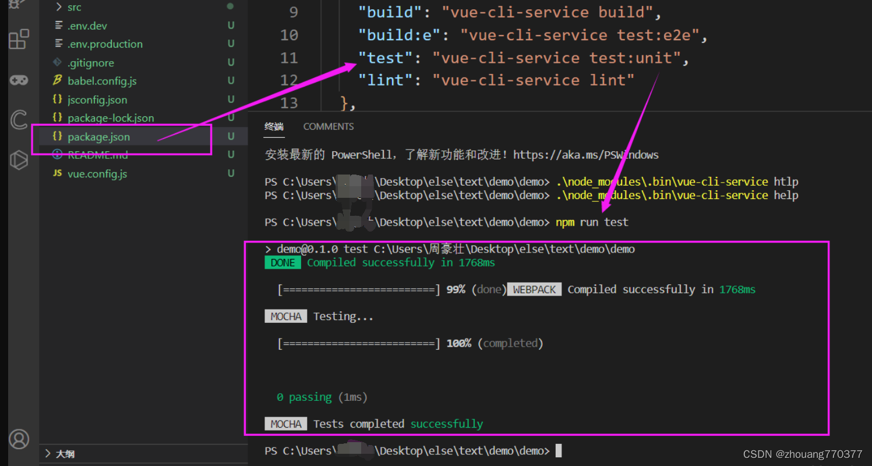
Task: Click the JS icon beside vue.config.js
Action: [57, 173]
